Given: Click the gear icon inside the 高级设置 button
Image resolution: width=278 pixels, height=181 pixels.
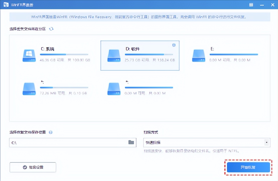Looking at the screenshot, I should pyautogui.click(x=25, y=167).
